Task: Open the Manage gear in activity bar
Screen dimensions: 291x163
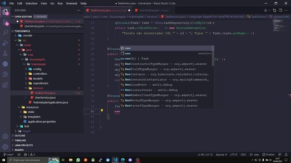Action: [x=5, y=147]
